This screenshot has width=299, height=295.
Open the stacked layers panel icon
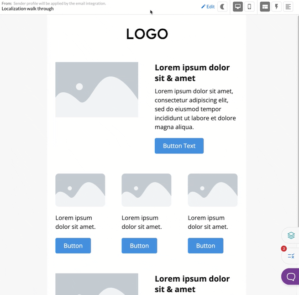point(291,236)
